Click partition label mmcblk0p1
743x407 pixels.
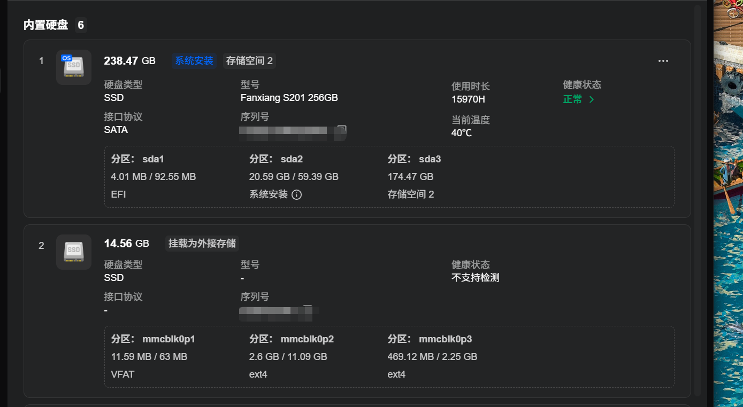click(168, 339)
